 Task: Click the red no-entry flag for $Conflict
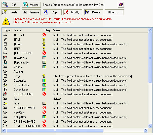click(x=44, y=35)
